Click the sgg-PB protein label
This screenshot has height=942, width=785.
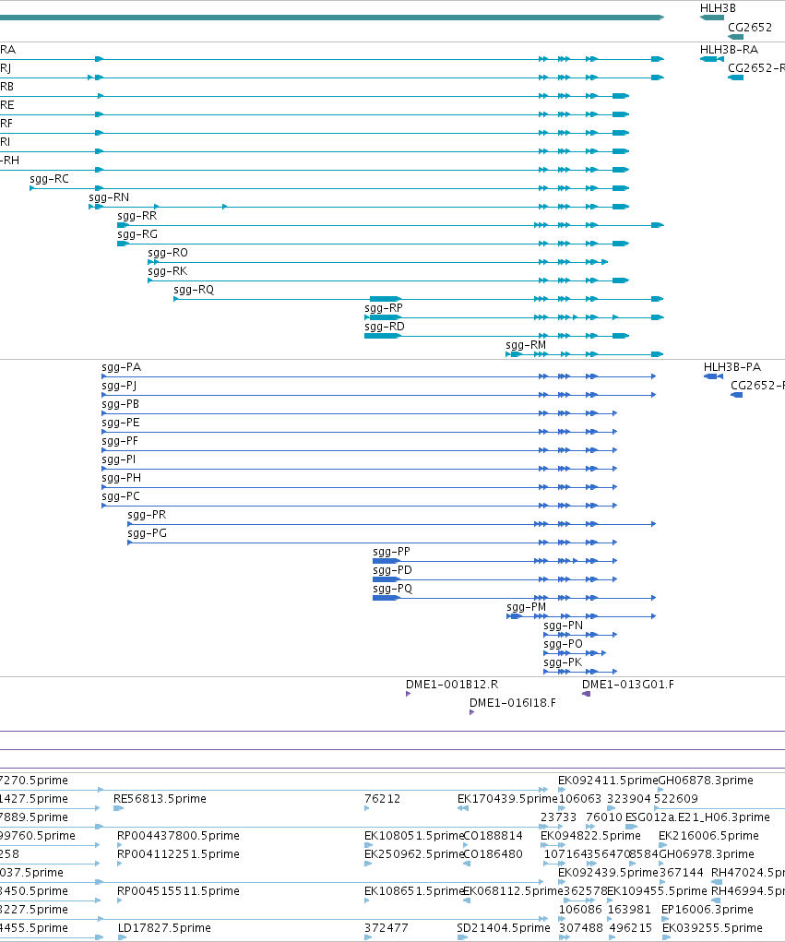(121, 404)
